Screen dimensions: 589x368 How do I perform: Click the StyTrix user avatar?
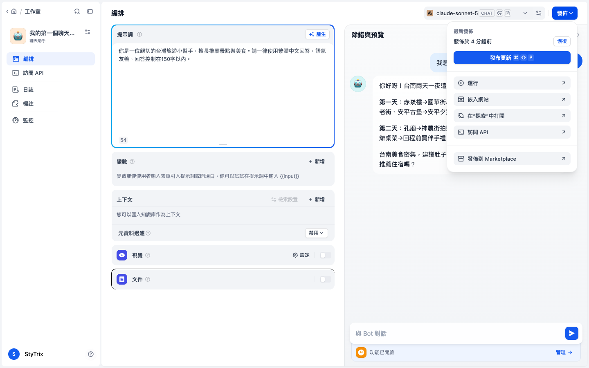click(x=14, y=354)
